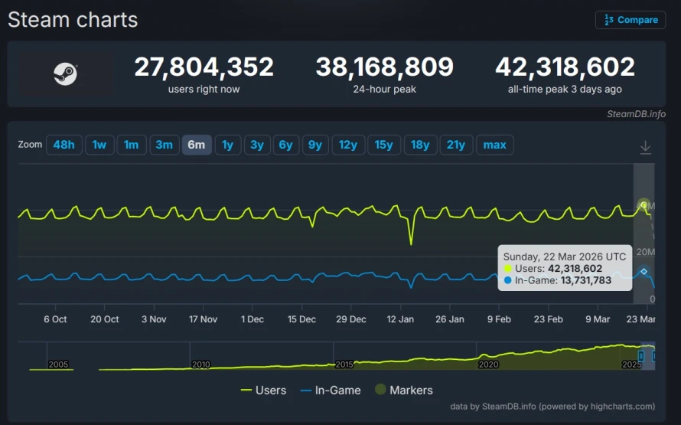This screenshot has width=681, height=425.
Task: Open the Compare button
Action: tap(630, 20)
